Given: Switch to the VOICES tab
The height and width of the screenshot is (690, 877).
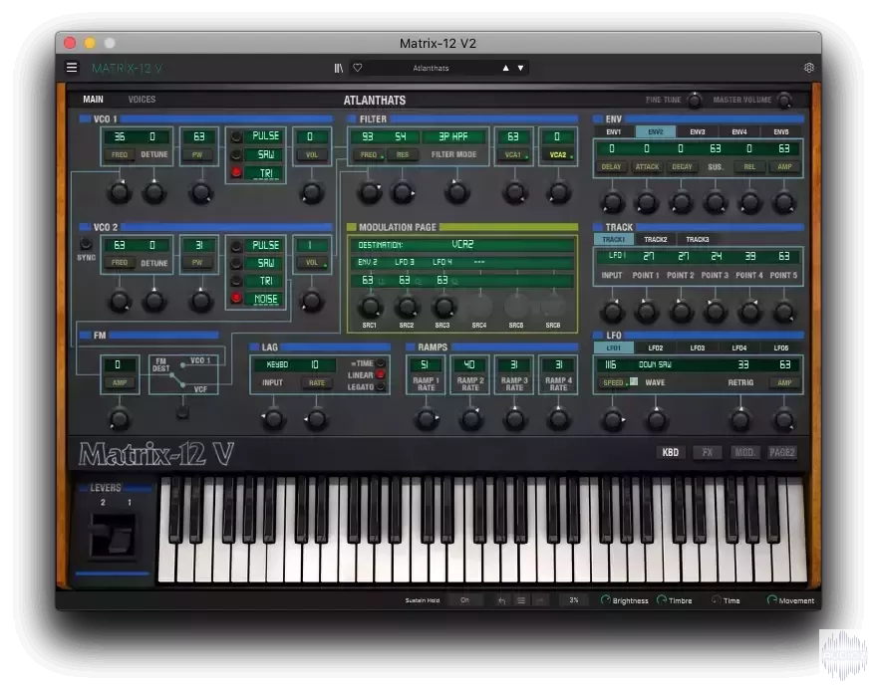Looking at the screenshot, I should click(x=142, y=100).
